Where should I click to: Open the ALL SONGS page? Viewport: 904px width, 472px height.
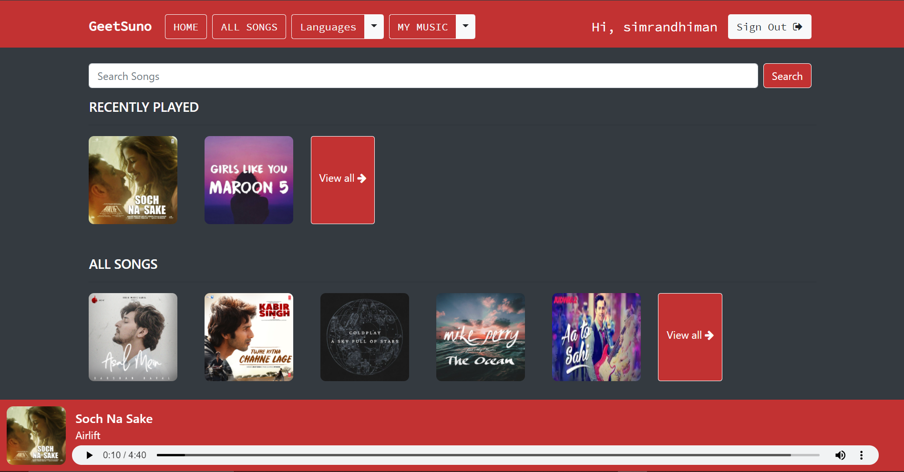click(249, 27)
